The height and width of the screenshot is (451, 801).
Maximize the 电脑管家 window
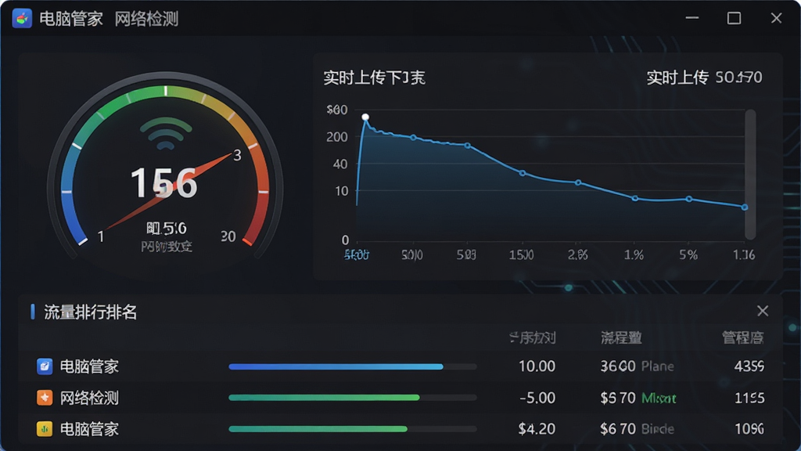click(734, 19)
